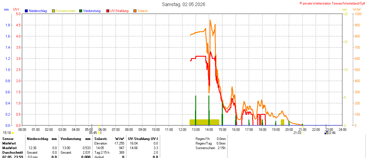Click the red UV-Strahlung legend swatch
Viewport: 366px width, 158px height.
[108, 11]
